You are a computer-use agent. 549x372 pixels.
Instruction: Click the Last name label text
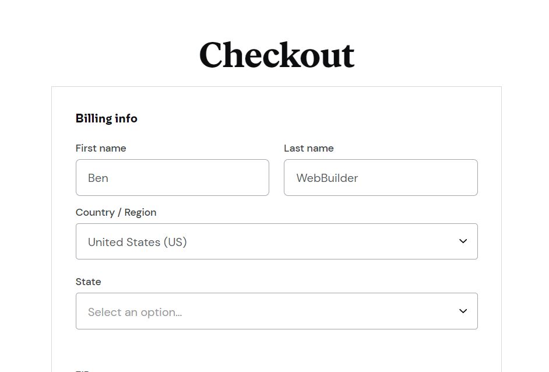309,148
